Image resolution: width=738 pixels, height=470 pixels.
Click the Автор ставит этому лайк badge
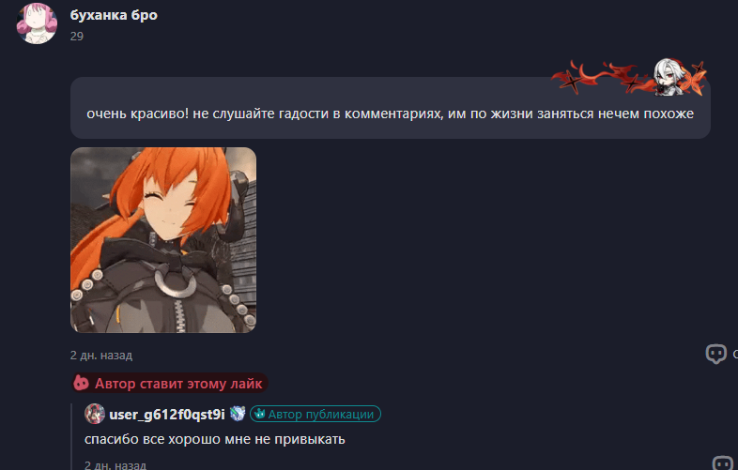click(170, 384)
